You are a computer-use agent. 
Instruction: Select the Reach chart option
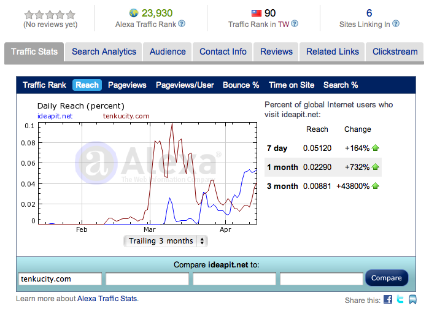point(87,85)
